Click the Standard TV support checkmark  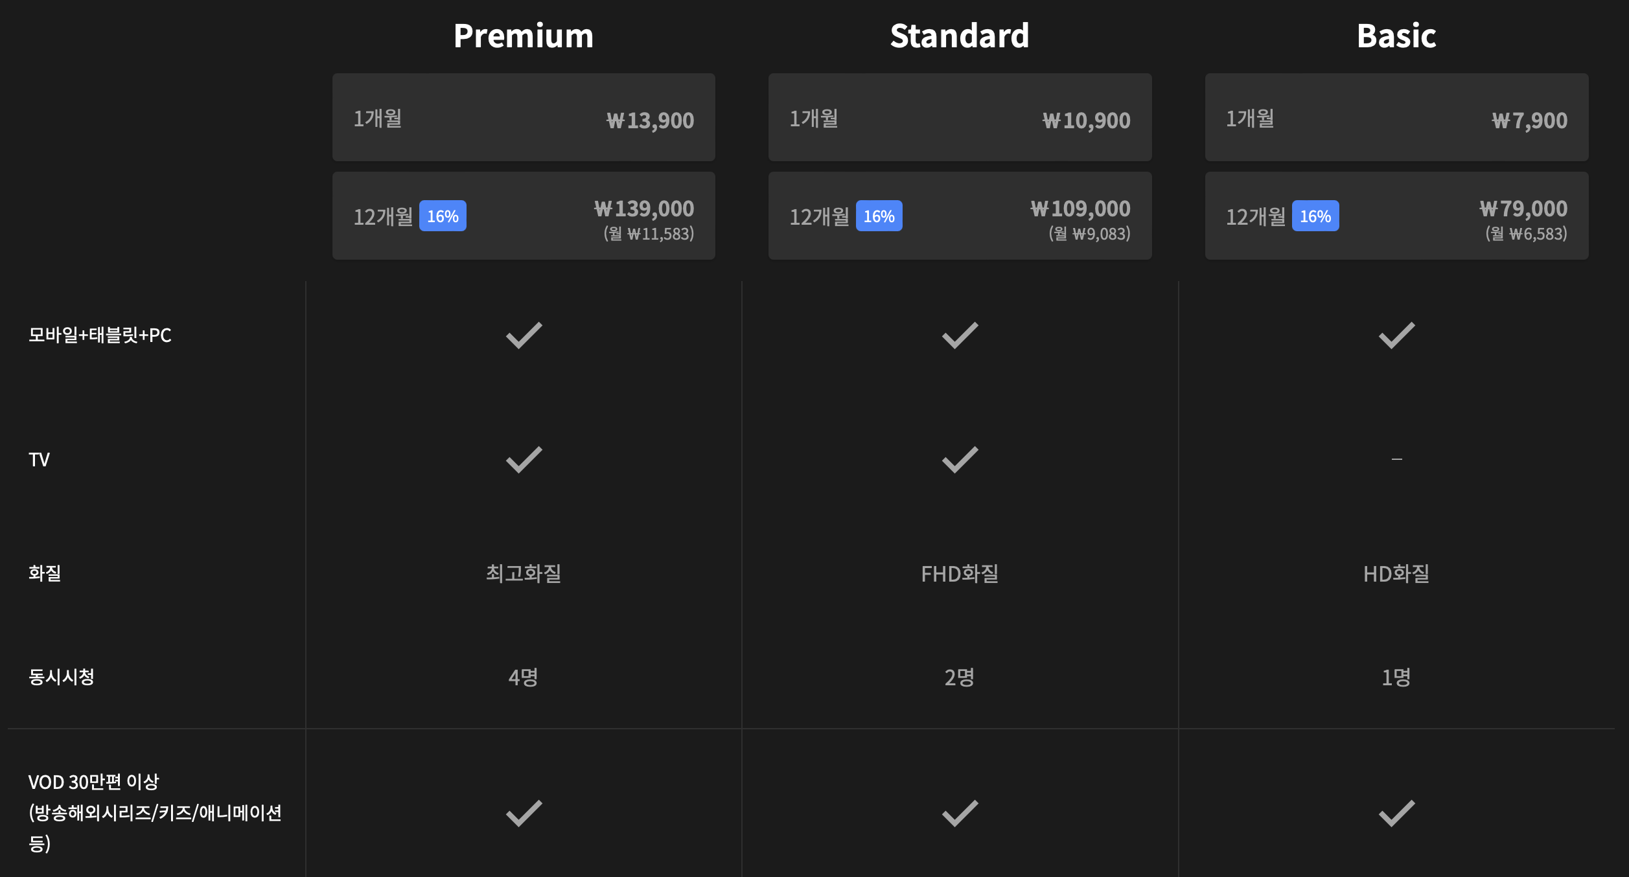958,459
